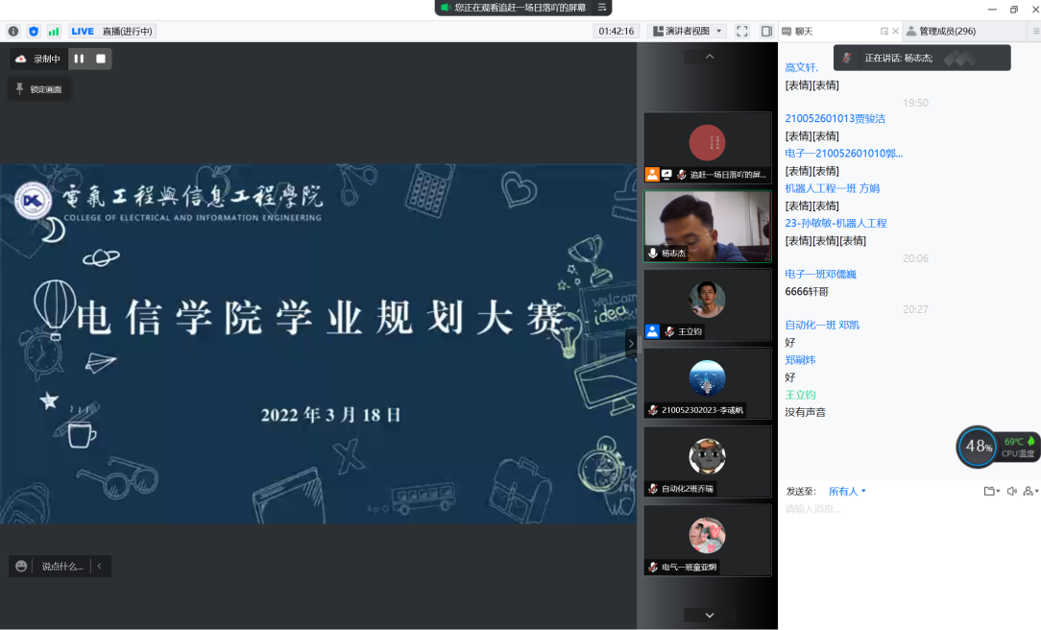Click the speaker icon above message box
This screenshot has width=1041, height=630.
(x=1011, y=491)
